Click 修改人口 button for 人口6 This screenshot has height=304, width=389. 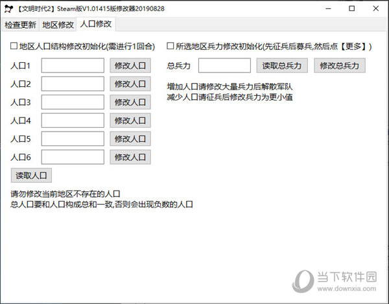tap(130, 157)
